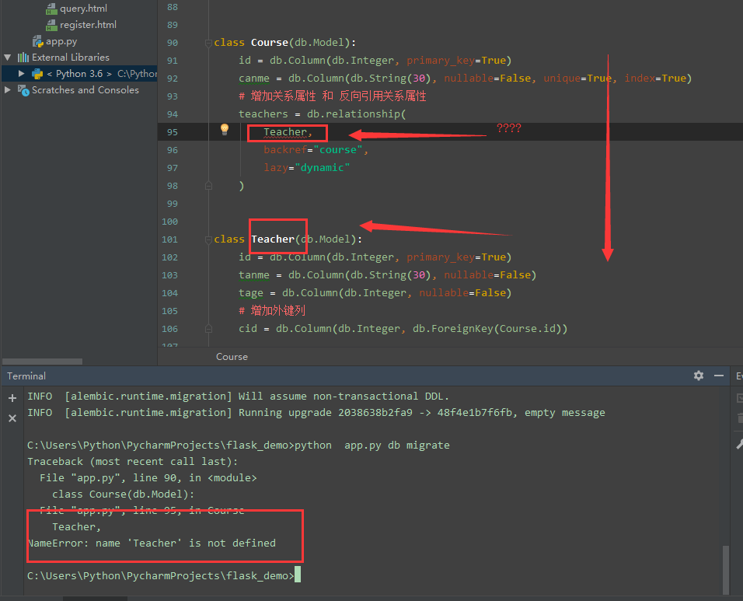Click tage variable on line 104
Viewport: 743px width, 601px height.
[x=251, y=293]
